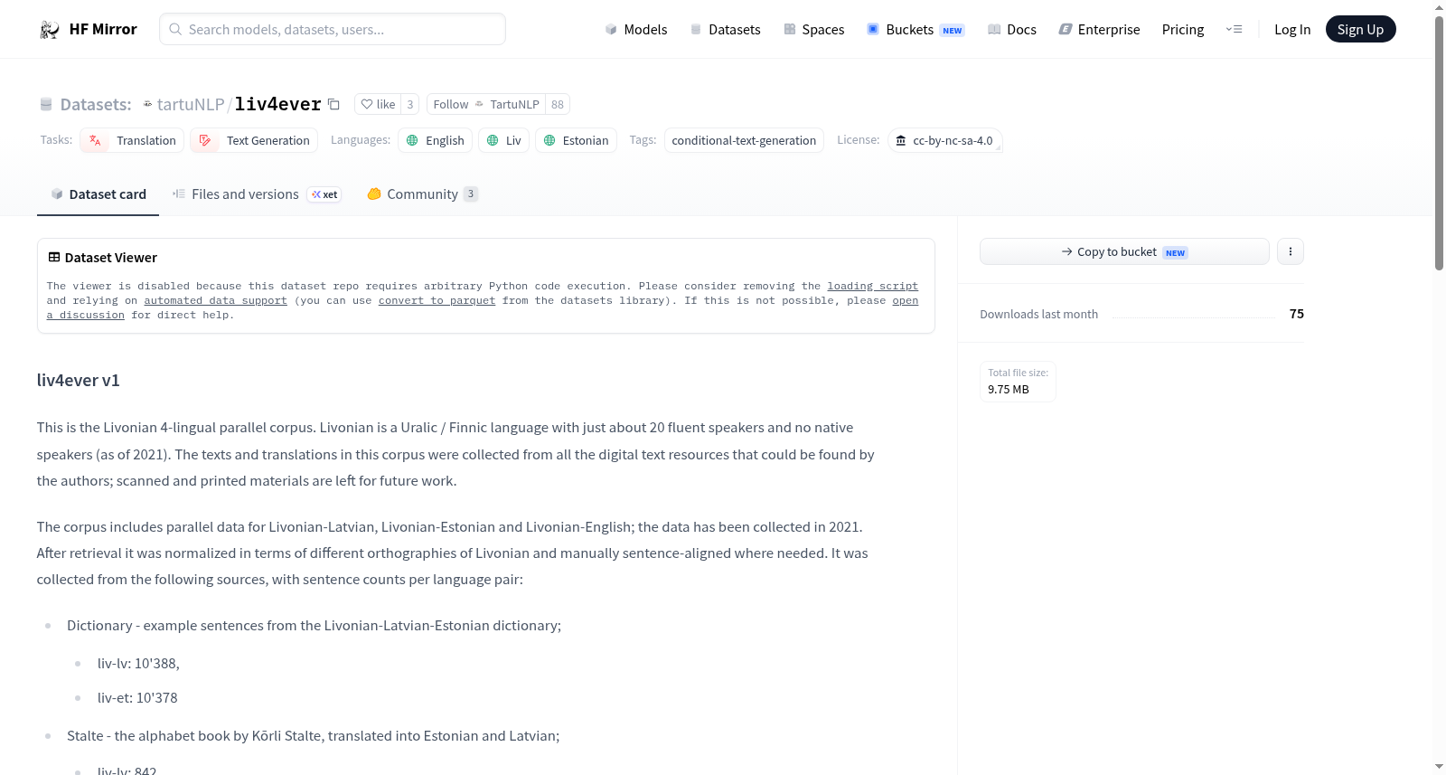Follow the loading script link

coord(872,286)
